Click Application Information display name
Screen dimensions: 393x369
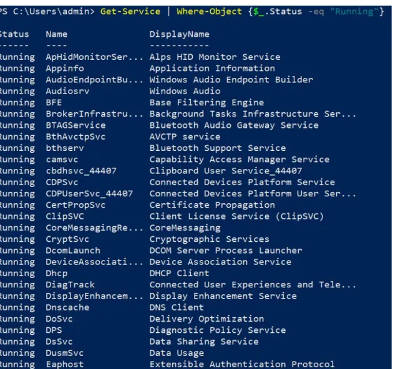pyautogui.click(x=212, y=69)
